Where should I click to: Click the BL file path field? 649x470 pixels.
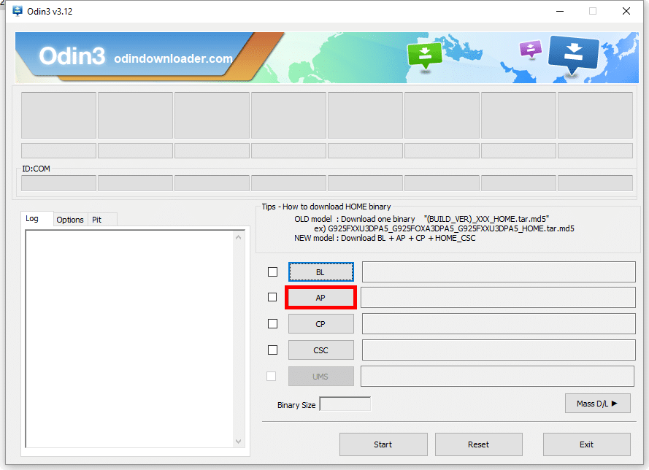click(x=499, y=271)
